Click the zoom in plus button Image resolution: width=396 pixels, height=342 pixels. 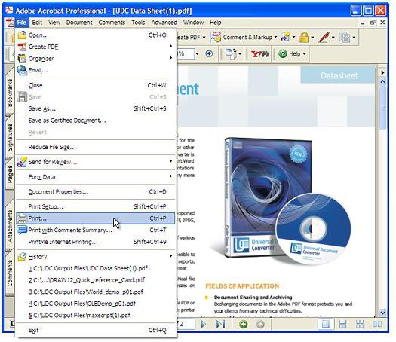(x=209, y=53)
